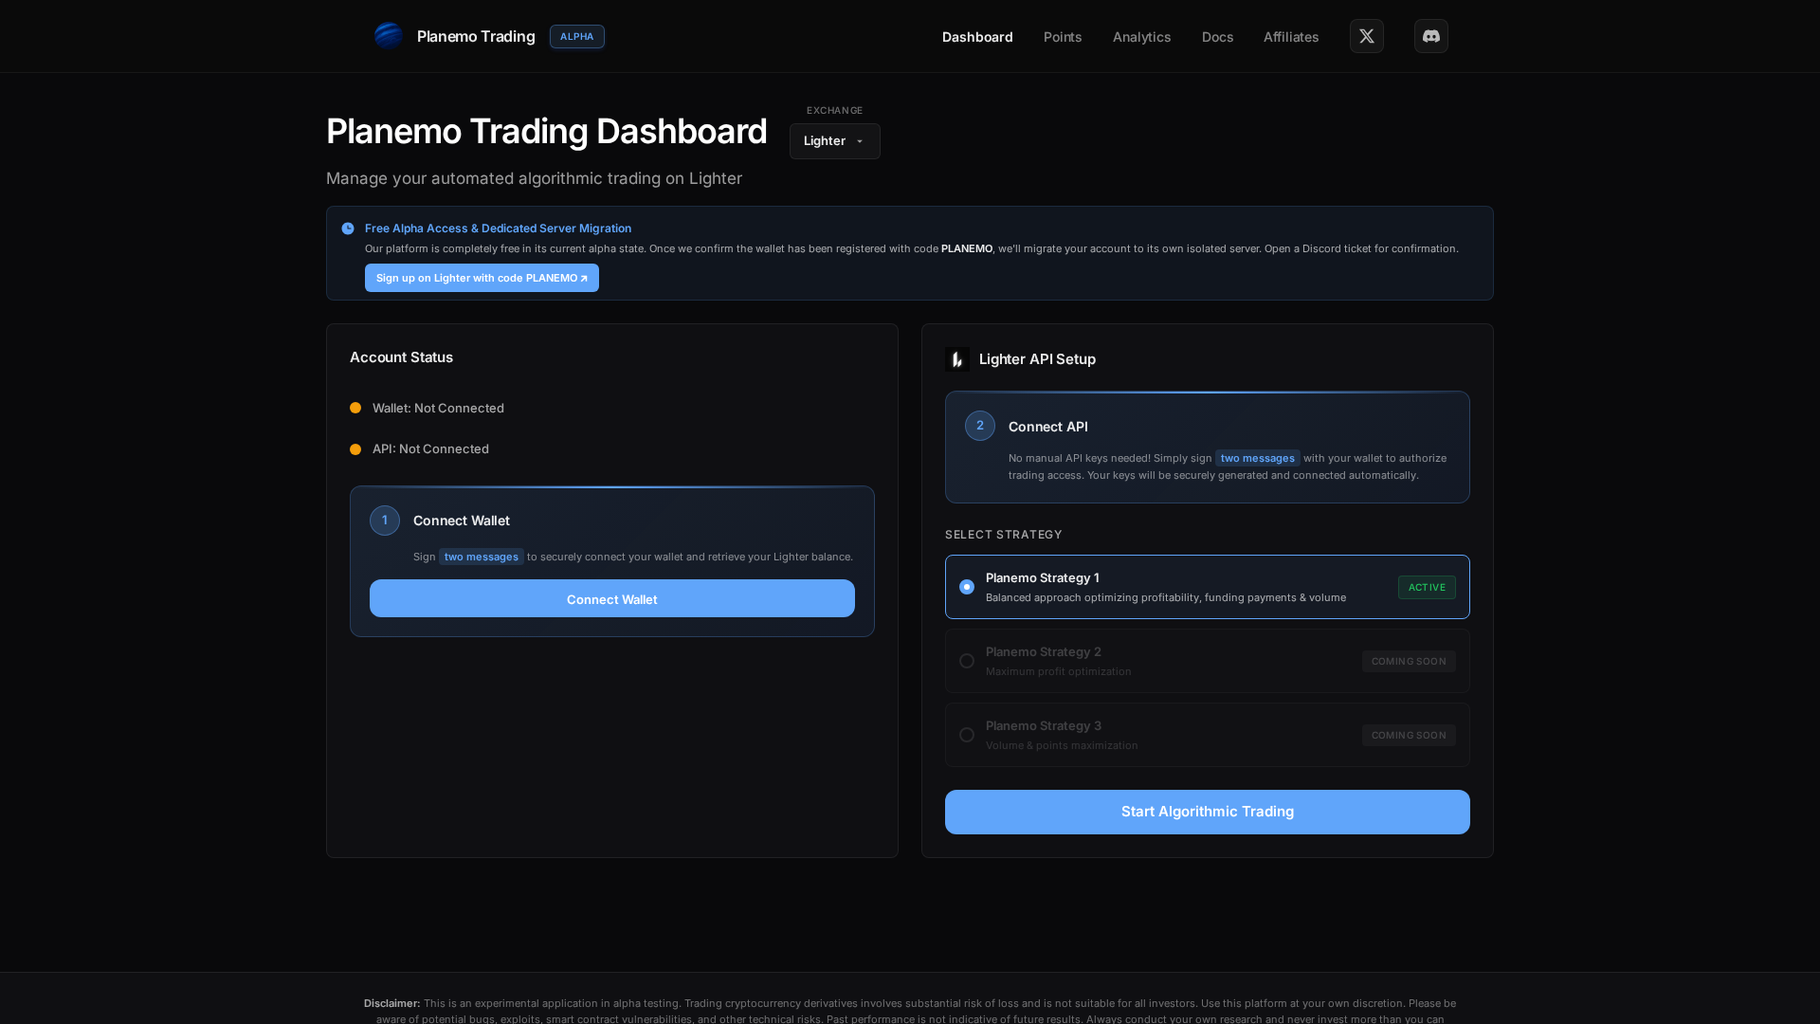This screenshot has width=1820, height=1024.
Task: Click the step 1 badge in Connect Wallet
Action: [384, 521]
